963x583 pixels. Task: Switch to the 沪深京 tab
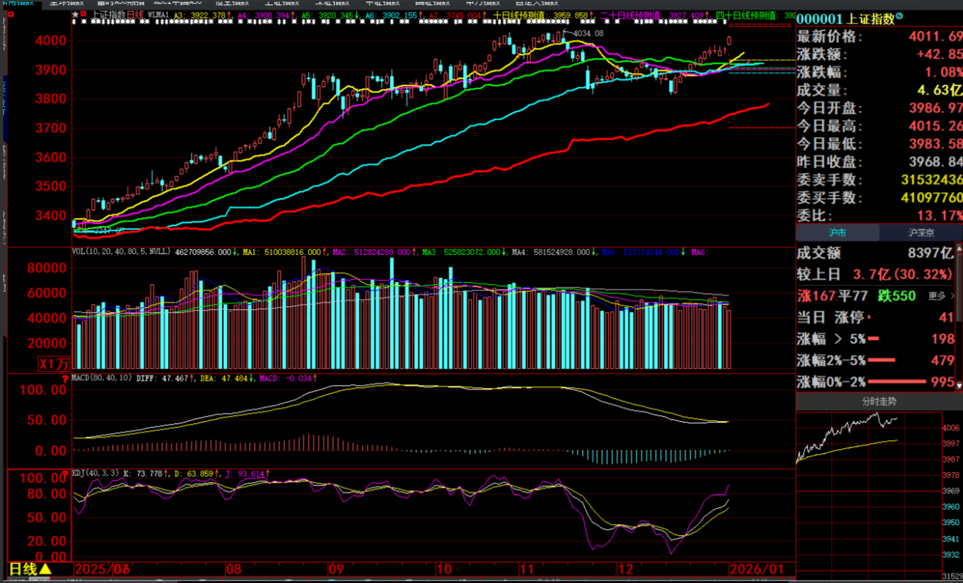tap(920, 233)
